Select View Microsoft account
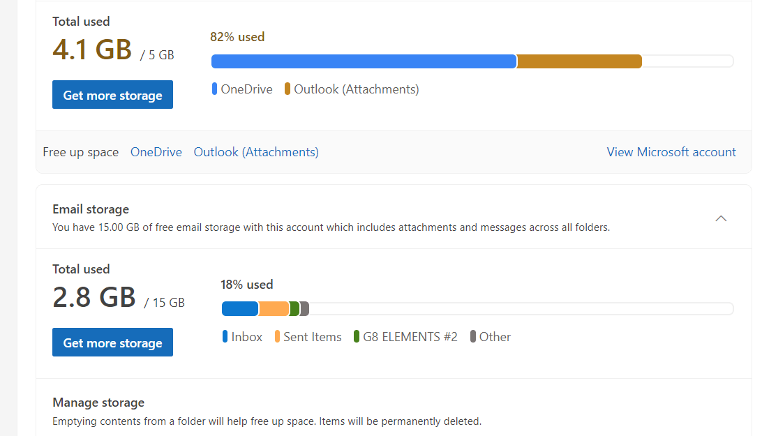762x436 pixels. (671, 151)
